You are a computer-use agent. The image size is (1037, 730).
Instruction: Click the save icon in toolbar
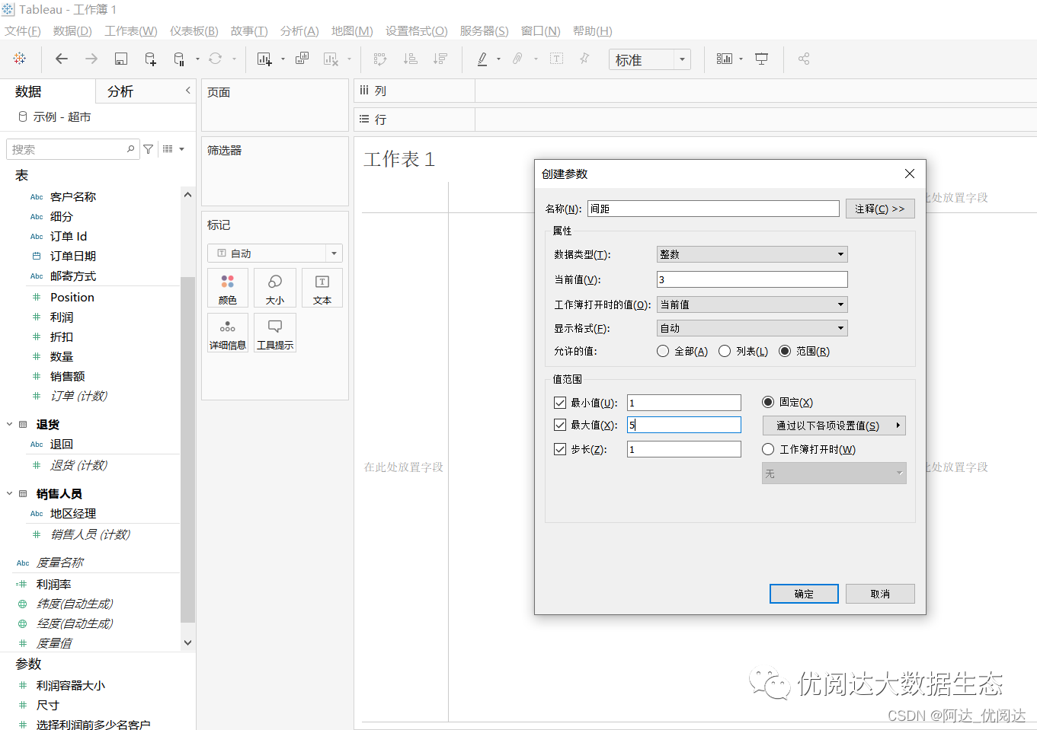click(x=120, y=59)
